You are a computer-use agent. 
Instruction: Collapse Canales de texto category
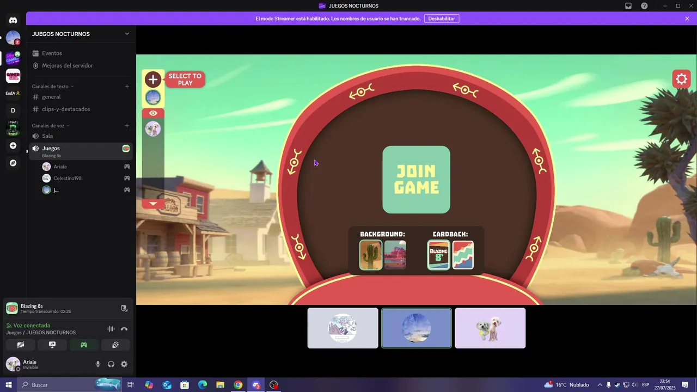[53, 87]
